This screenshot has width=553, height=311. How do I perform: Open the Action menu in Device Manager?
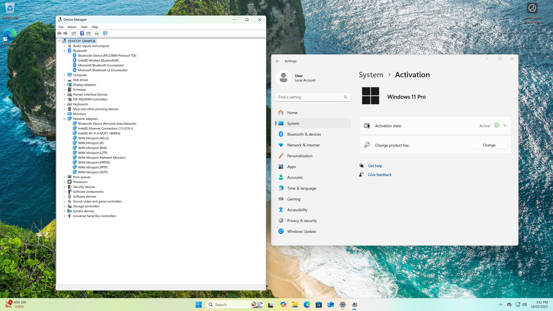72,27
